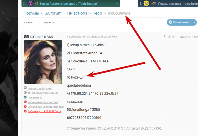Open the Набор Администраторов topic
Image resolution: width=198 pixels, height=136 pixels.
click(x=69, y=4)
